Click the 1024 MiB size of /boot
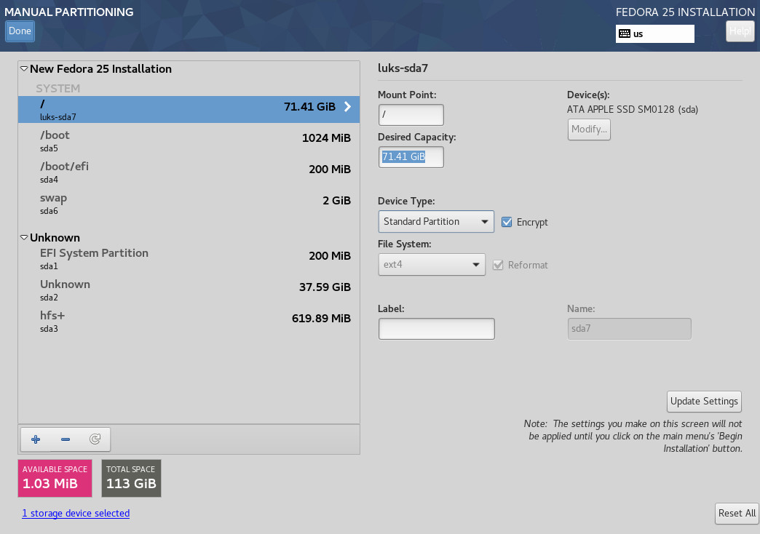The height and width of the screenshot is (534, 760). point(326,138)
